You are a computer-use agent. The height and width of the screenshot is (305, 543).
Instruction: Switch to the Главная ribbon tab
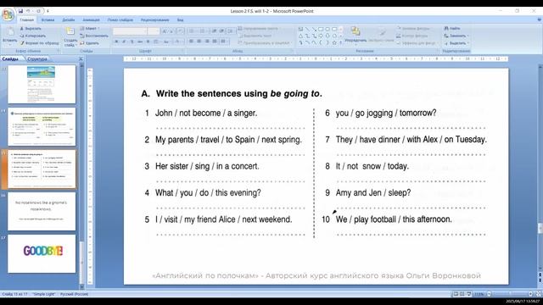pos(26,20)
